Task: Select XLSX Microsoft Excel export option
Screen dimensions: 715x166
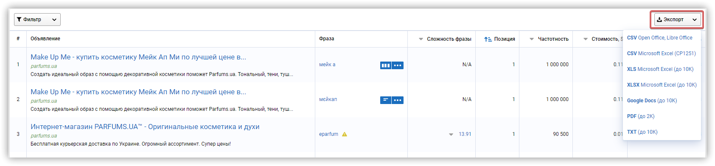Action: click(x=662, y=85)
